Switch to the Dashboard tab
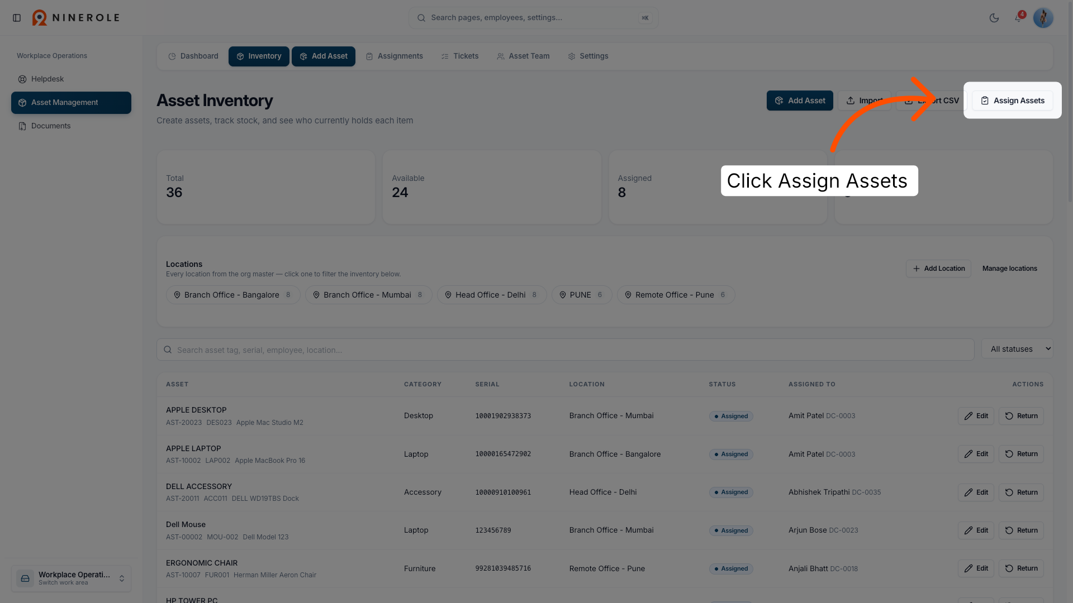1073x603 pixels. click(x=193, y=56)
